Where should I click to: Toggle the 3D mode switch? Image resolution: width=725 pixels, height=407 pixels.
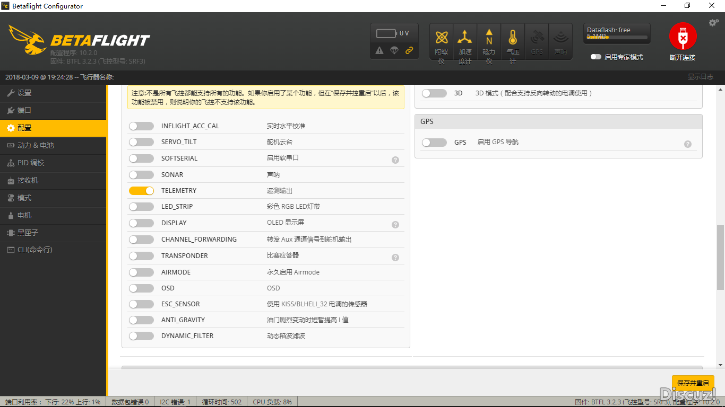pos(434,93)
